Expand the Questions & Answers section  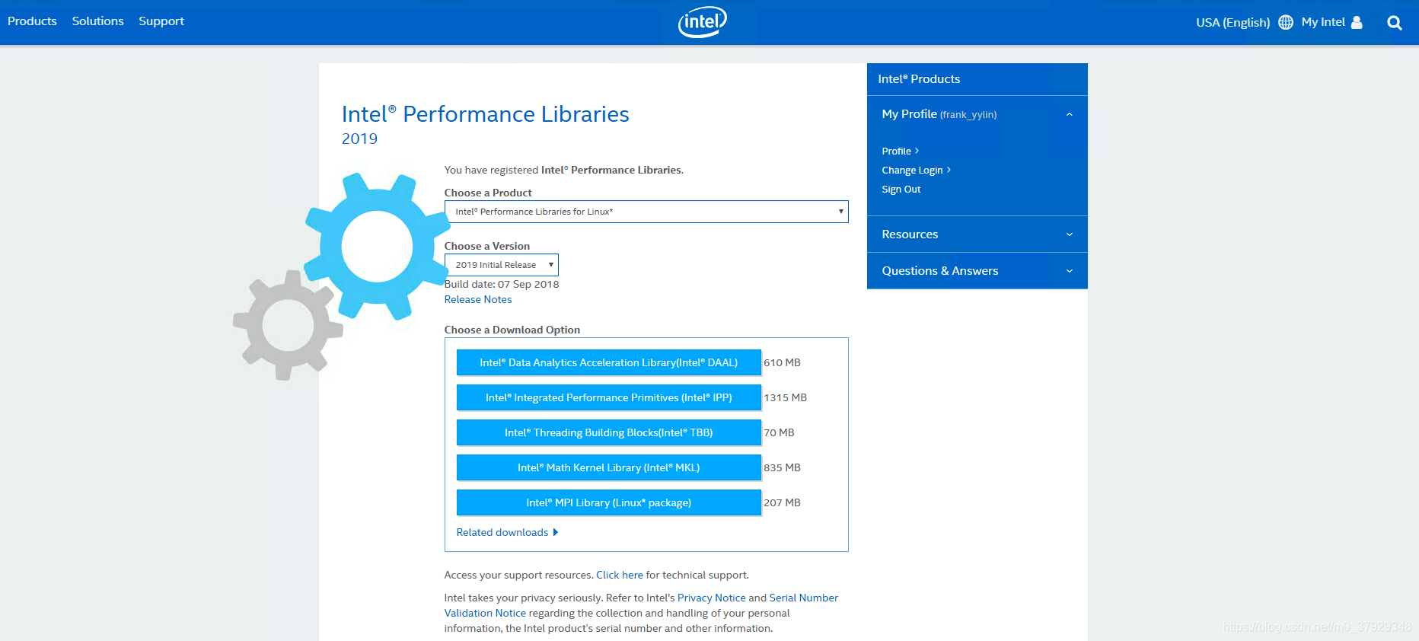tap(977, 271)
